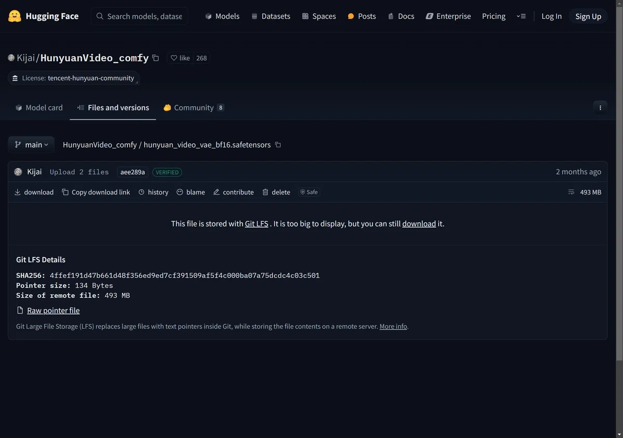The height and width of the screenshot is (438, 623).
Task: Click the file size lines icon
Action: pyautogui.click(x=571, y=192)
